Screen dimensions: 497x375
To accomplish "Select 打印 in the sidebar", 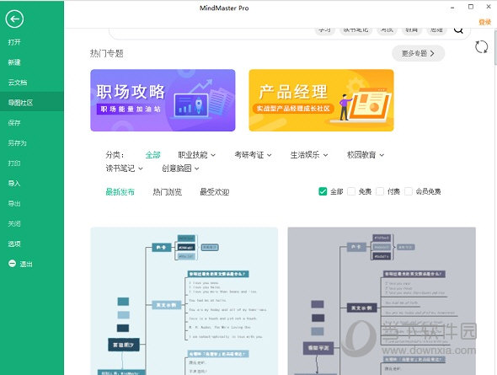I will (14, 163).
